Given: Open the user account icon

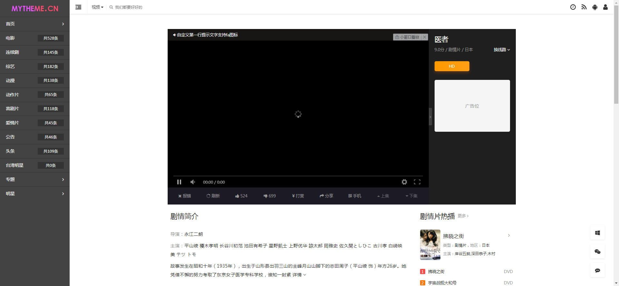Looking at the screenshot, I should [605, 7].
